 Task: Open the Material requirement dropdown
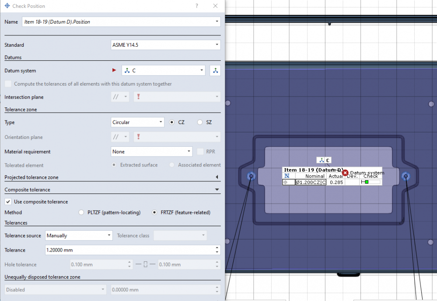pyautogui.click(x=152, y=152)
